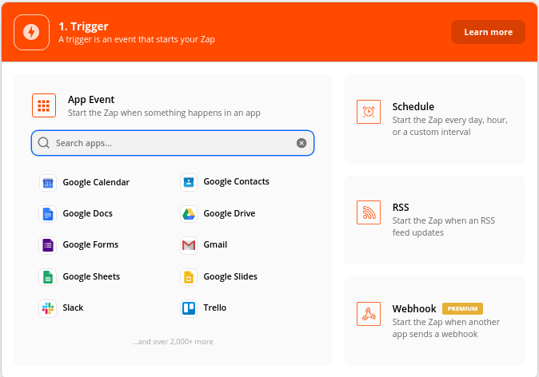Image resolution: width=539 pixels, height=377 pixels.
Task: Select the Trello label
Action: point(215,308)
